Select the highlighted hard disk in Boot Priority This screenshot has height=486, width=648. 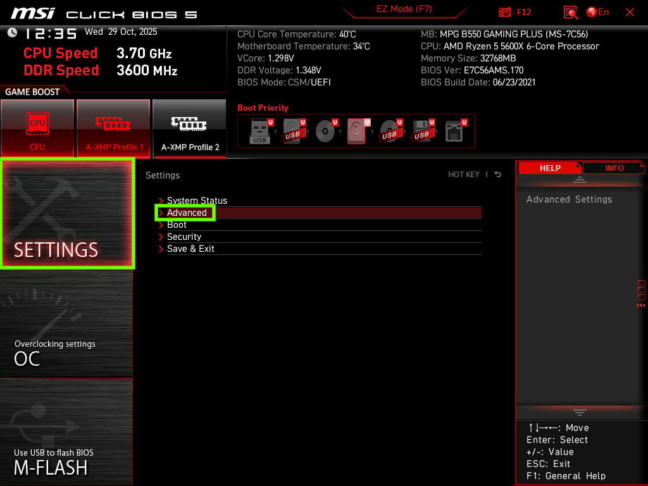[x=358, y=131]
